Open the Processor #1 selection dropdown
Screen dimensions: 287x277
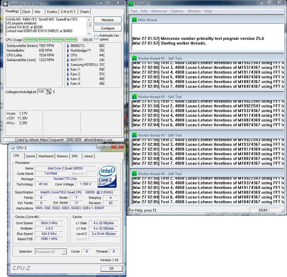tap(51, 252)
